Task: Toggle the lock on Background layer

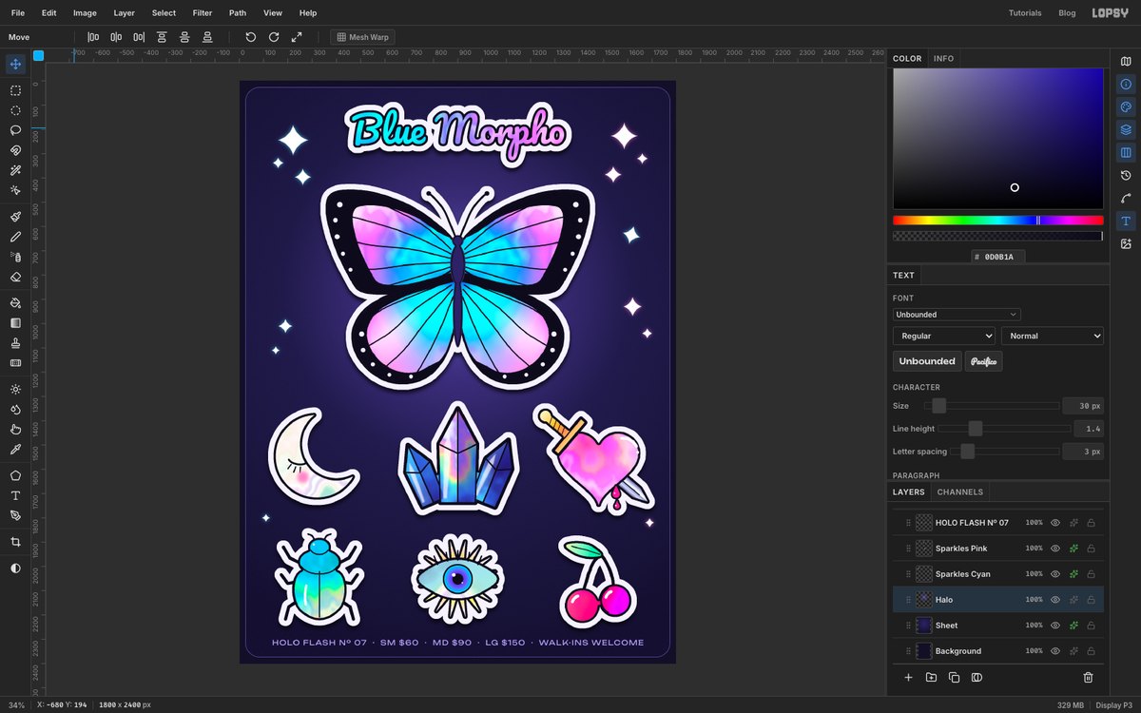Action: 1092,651
